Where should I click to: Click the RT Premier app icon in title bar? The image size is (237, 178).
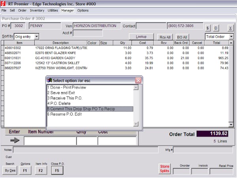click(x=3, y=4)
